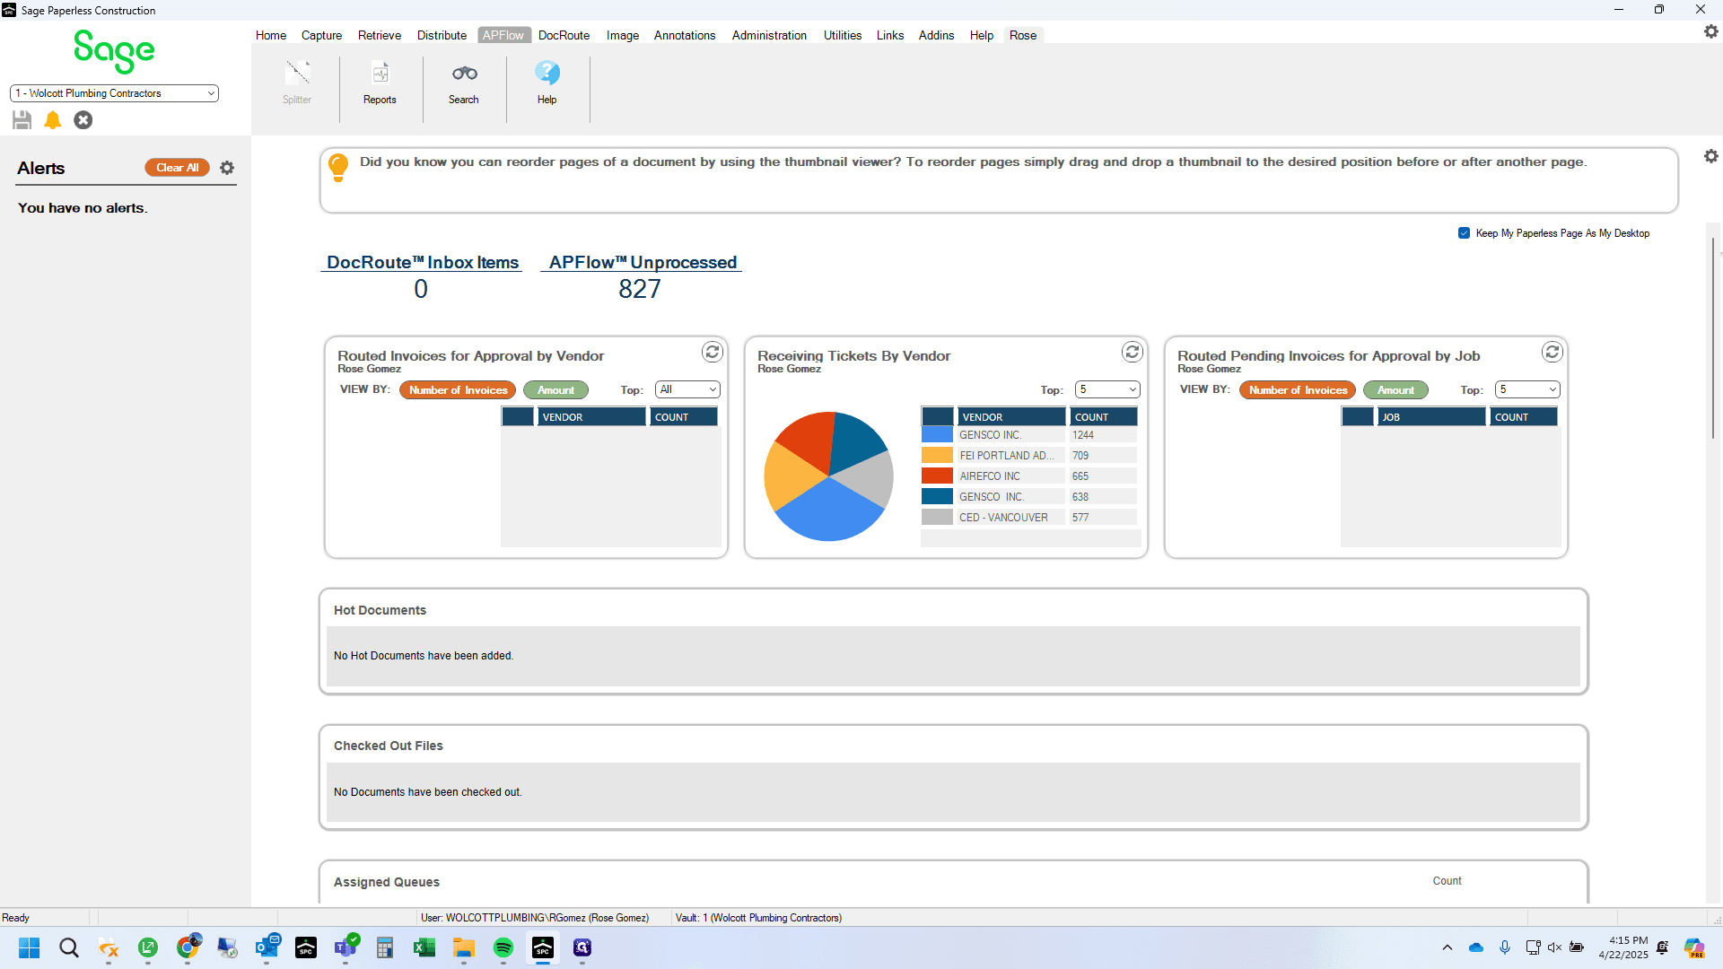Open the Wolcott Plumbing Contractors vault dropdown
This screenshot has width=1723, height=969.
tap(114, 93)
